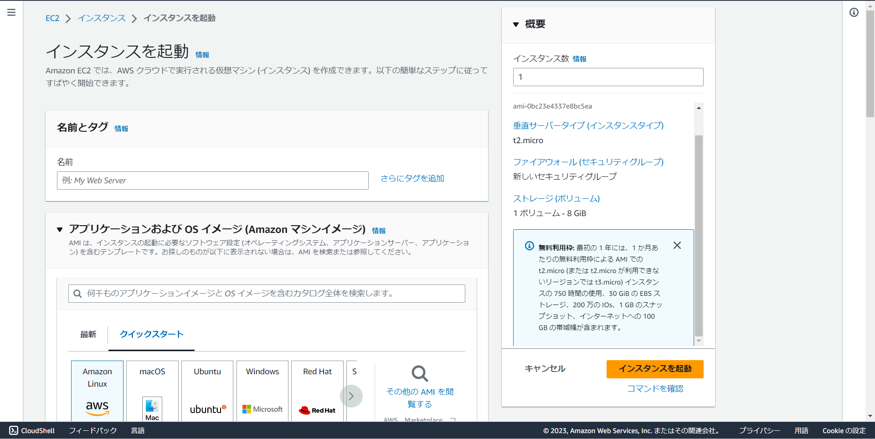Focus the 名前 input field
Viewport: 875px width, 439px height.
point(213,181)
